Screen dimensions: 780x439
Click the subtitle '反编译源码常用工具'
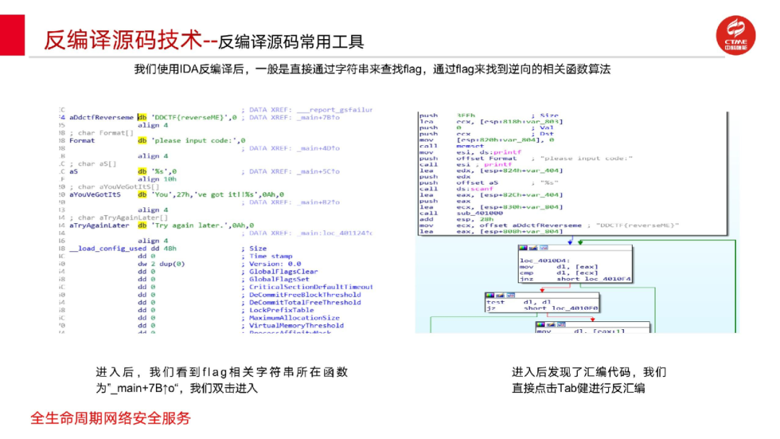(x=291, y=42)
